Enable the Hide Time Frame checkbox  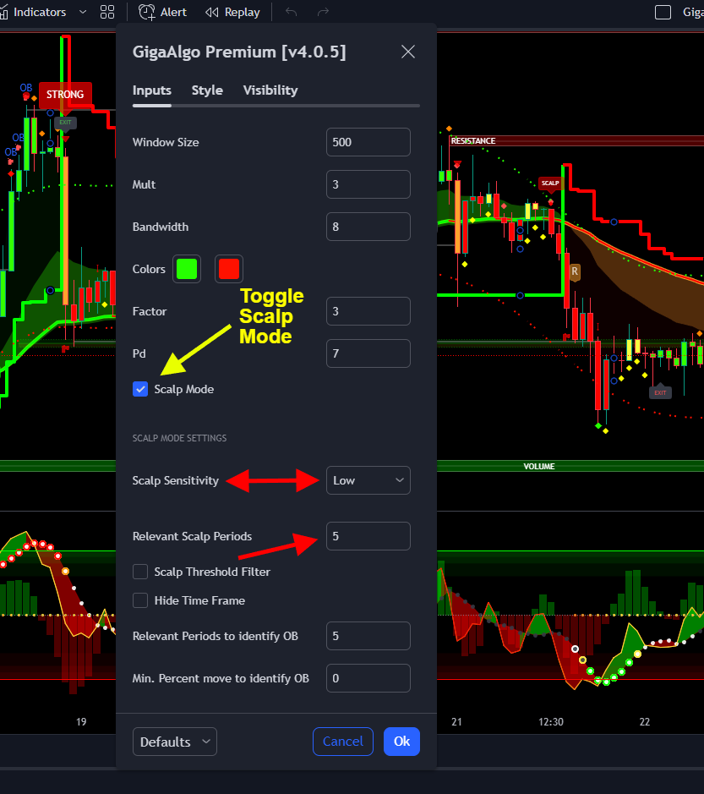coord(140,600)
